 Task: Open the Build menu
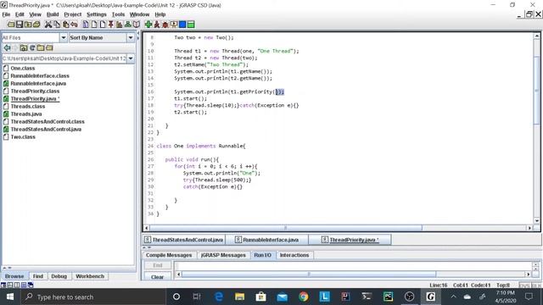coord(53,14)
